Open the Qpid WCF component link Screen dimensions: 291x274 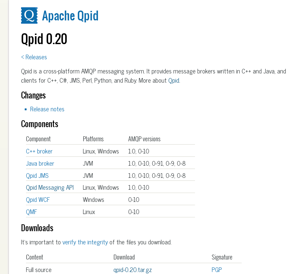[38, 200]
